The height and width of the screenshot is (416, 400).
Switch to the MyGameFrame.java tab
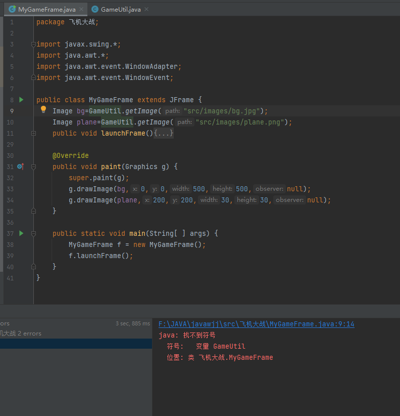46,10
